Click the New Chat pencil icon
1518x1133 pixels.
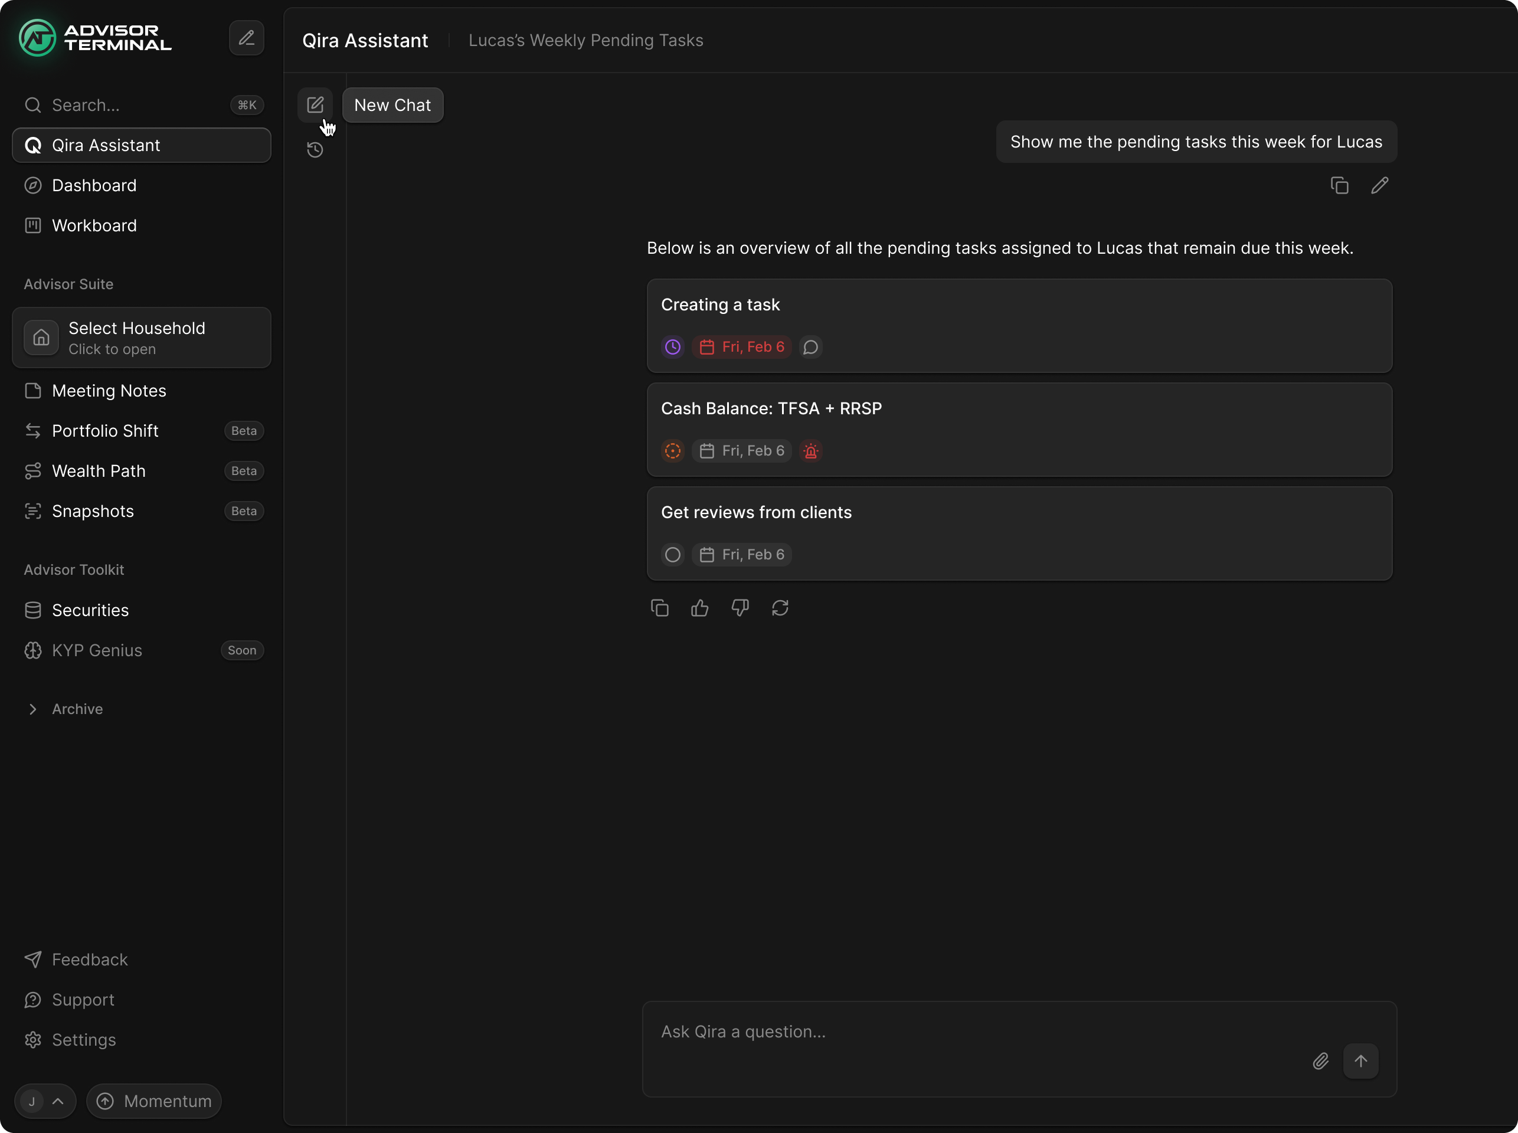pos(315,105)
